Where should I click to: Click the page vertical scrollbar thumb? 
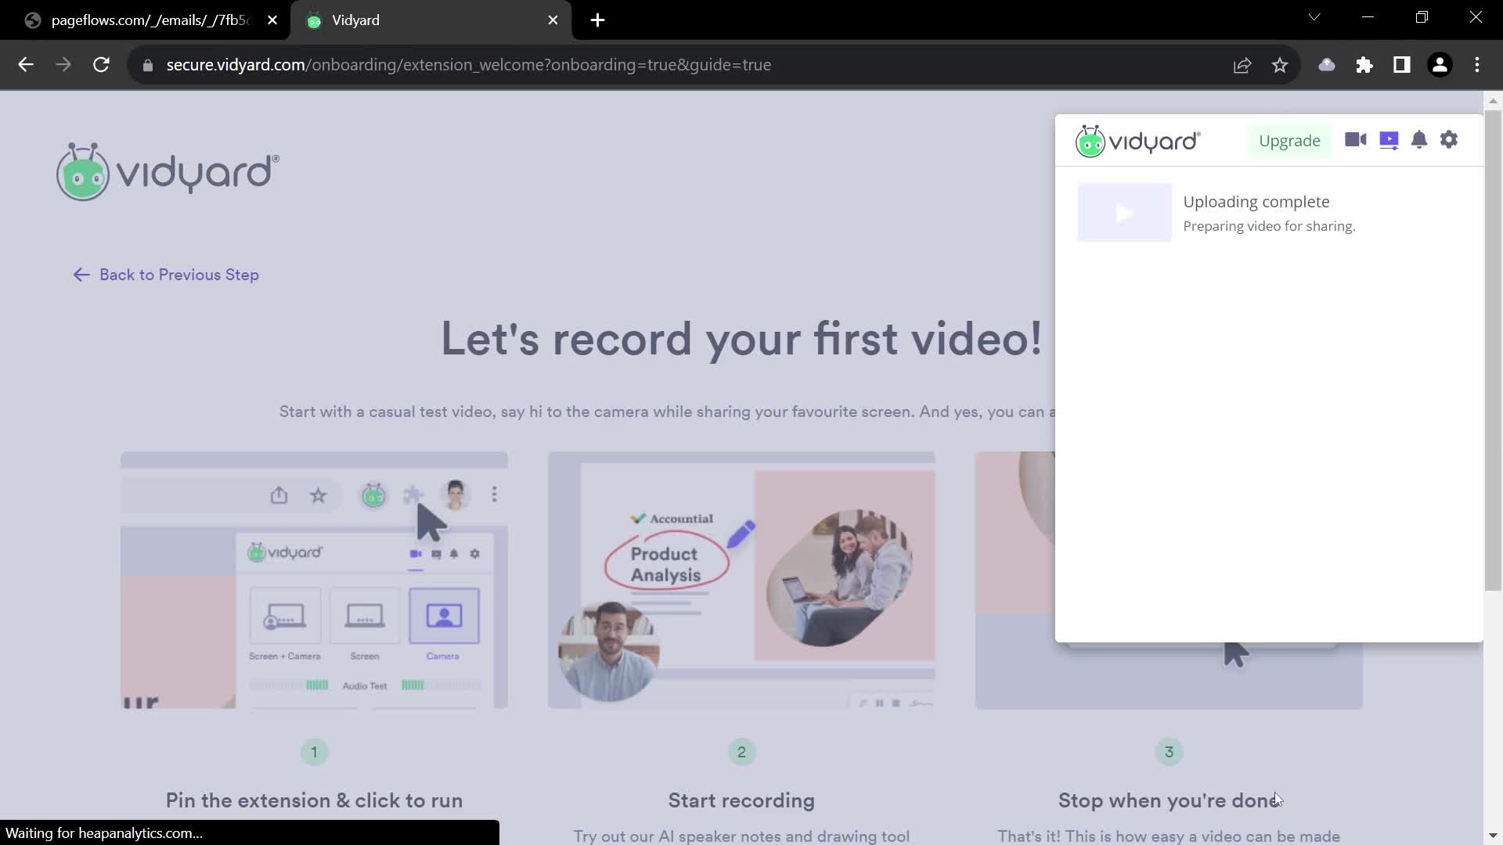point(1493,351)
